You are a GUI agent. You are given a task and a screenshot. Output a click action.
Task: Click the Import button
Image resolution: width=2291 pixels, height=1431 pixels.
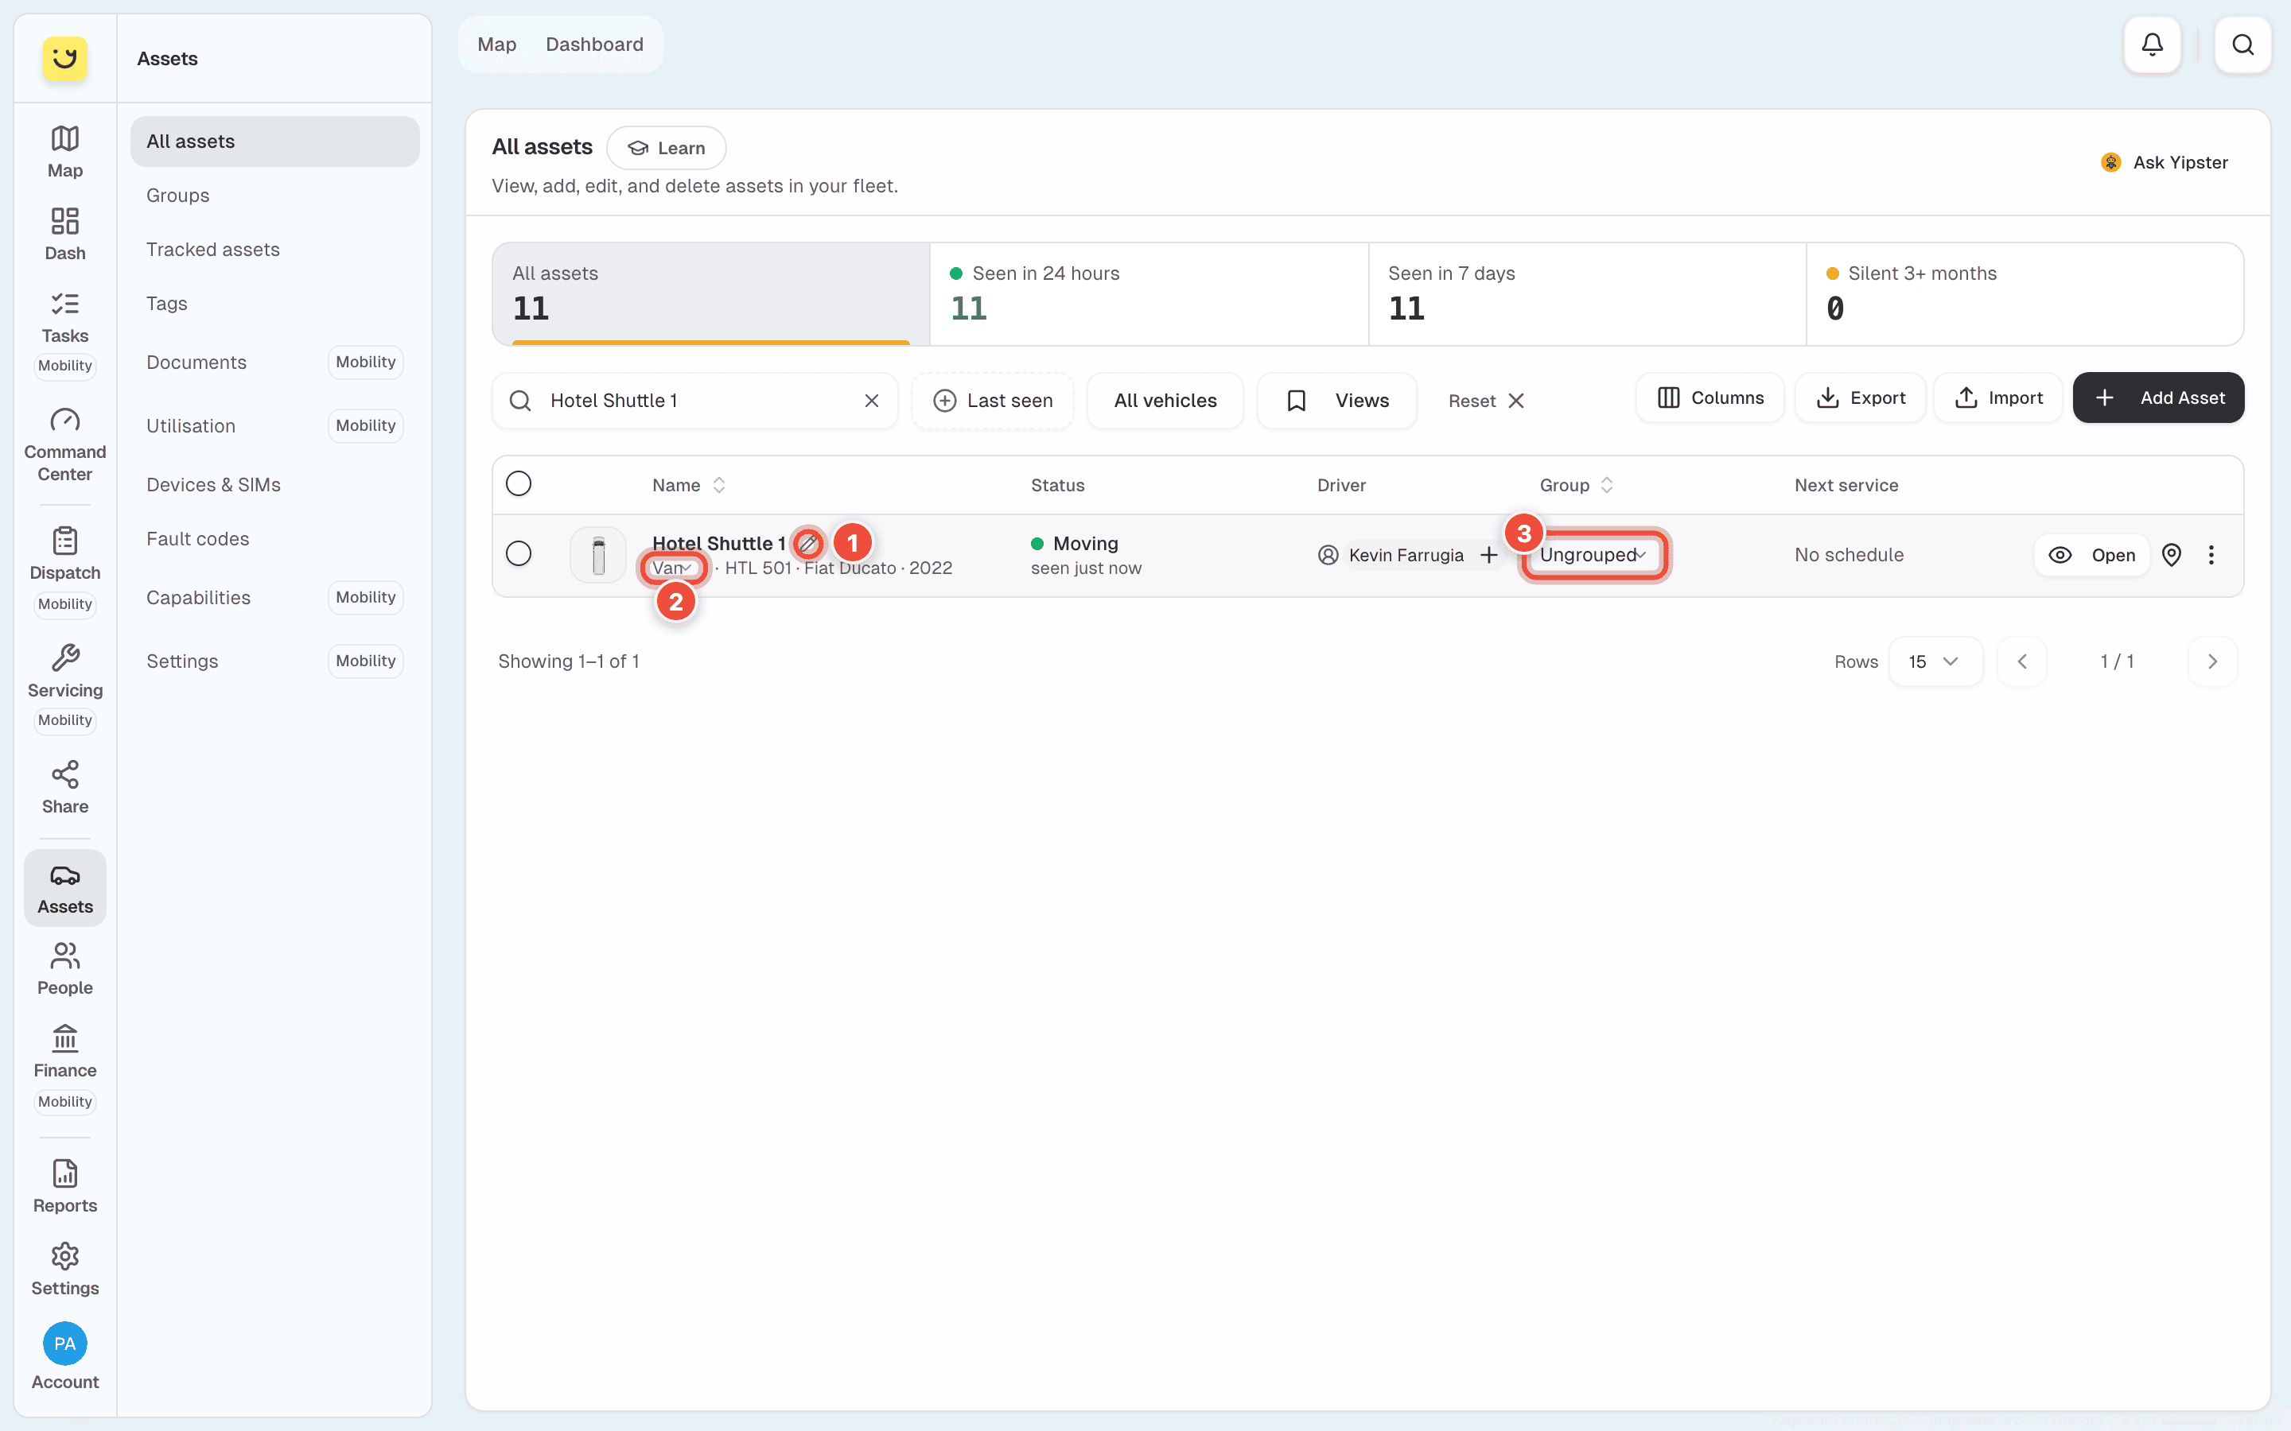pyautogui.click(x=1998, y=397)
